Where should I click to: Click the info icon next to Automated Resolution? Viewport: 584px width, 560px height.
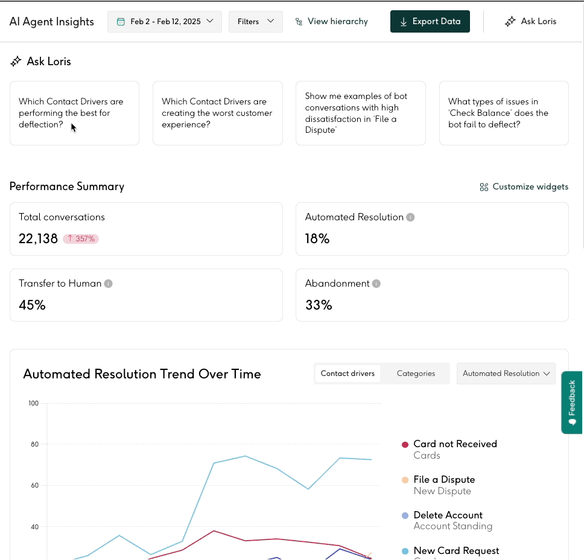[410, 217]
